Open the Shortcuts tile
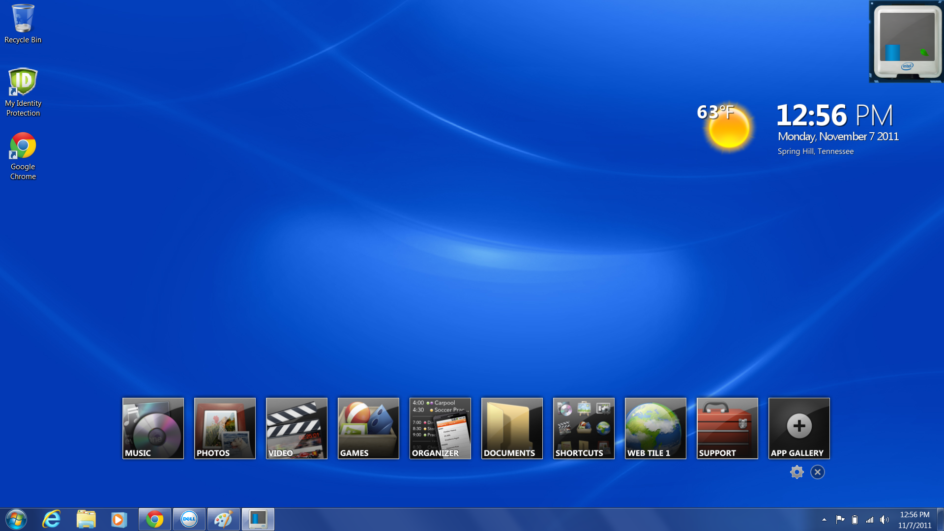The image size is (944, 531). click(584, 428)
